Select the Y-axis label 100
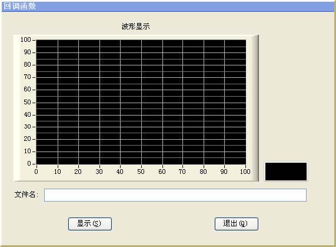Viewport: 336px width, 247px height. (x=26, y=39)
